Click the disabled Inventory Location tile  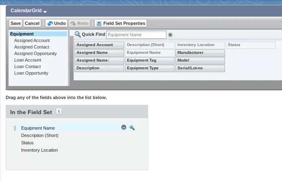click(200, 45)
